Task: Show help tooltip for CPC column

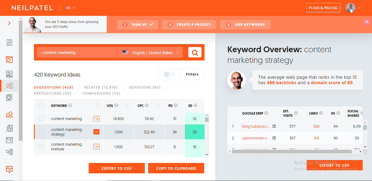Action: tap(147, 106)
